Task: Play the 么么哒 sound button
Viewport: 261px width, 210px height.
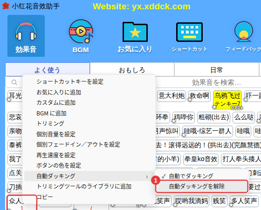Action: [244, 117]
